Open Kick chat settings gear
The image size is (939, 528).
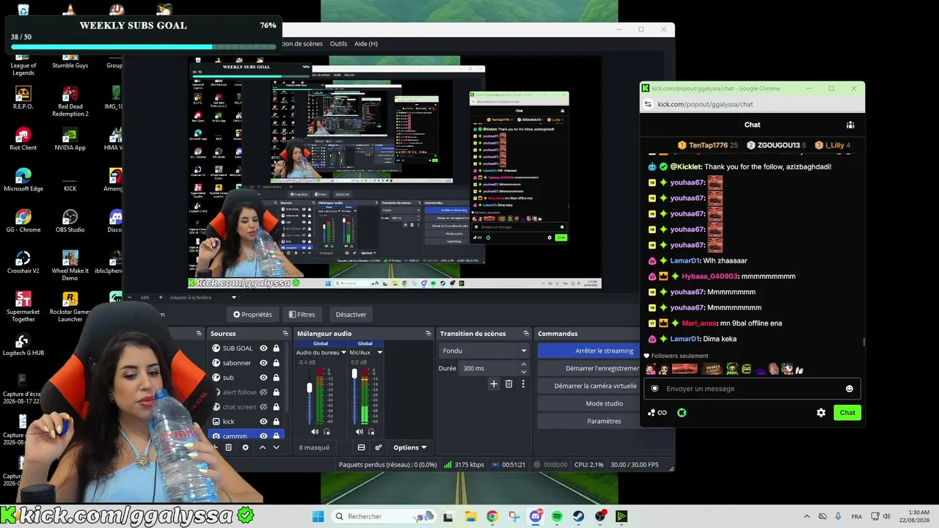(821, 413)
